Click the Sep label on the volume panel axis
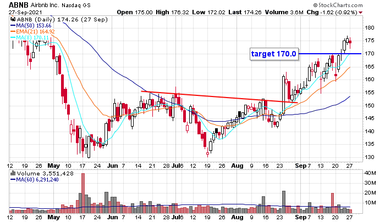Viewport: 385px width, 222px height. [x=300, y=217]
